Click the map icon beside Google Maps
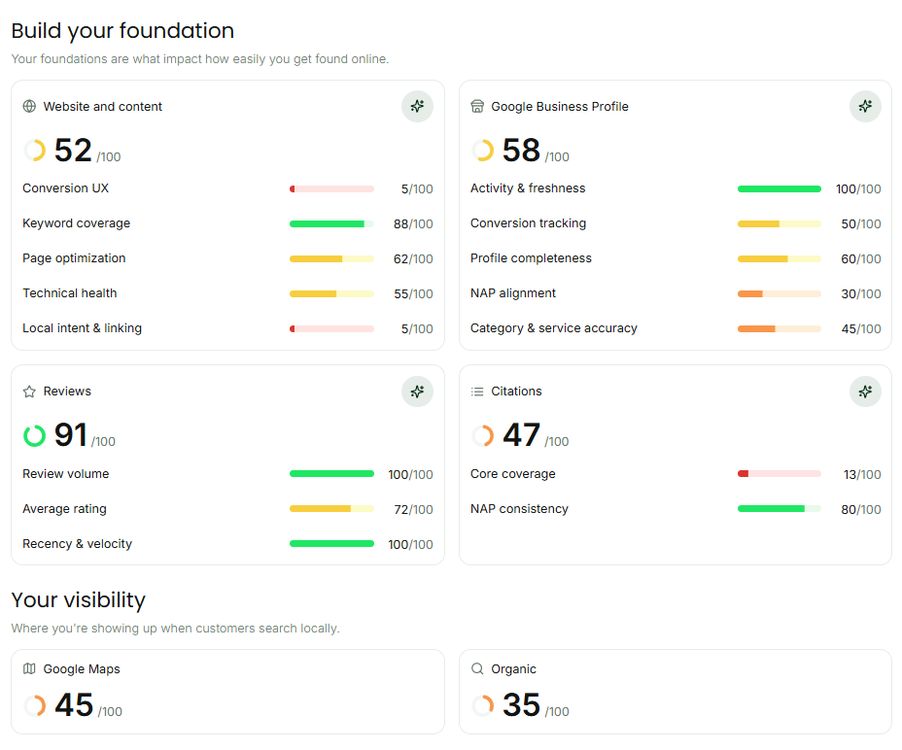 pos(29,668)
